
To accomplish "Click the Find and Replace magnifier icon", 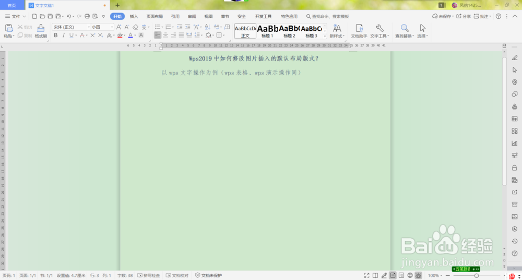I will tap(405, 28).
